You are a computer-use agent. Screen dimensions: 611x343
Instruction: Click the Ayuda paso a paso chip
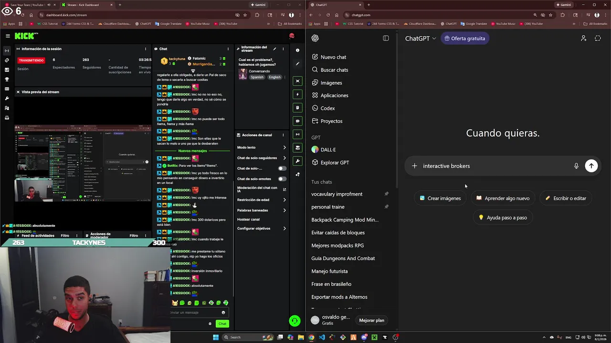click(503, 217)
